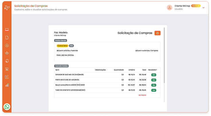
Task: Open the laptop/dashboard icon in sidebar
Action: 7,29
